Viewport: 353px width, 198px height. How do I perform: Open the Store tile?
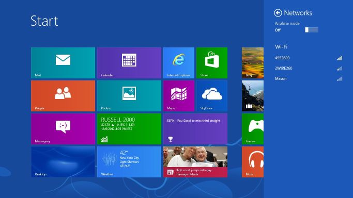(212, 63)
